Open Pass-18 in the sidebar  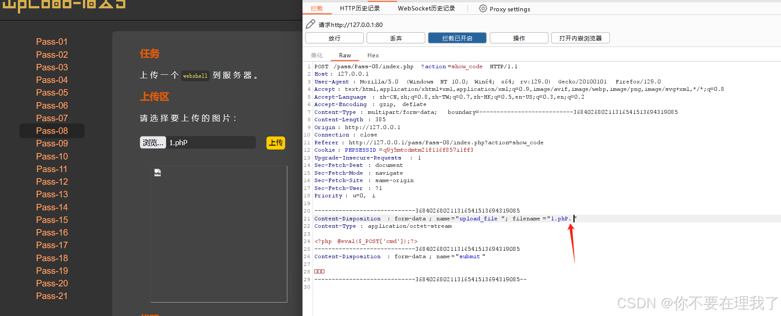coord(52,258)
